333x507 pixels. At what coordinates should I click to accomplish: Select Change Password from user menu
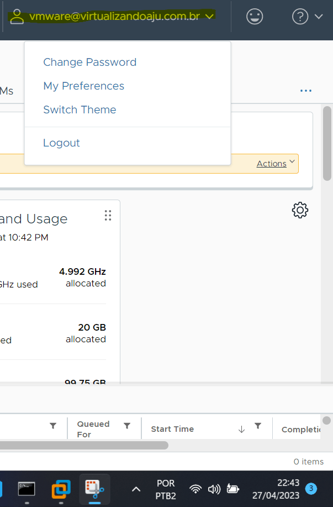[x=89, y=62]
